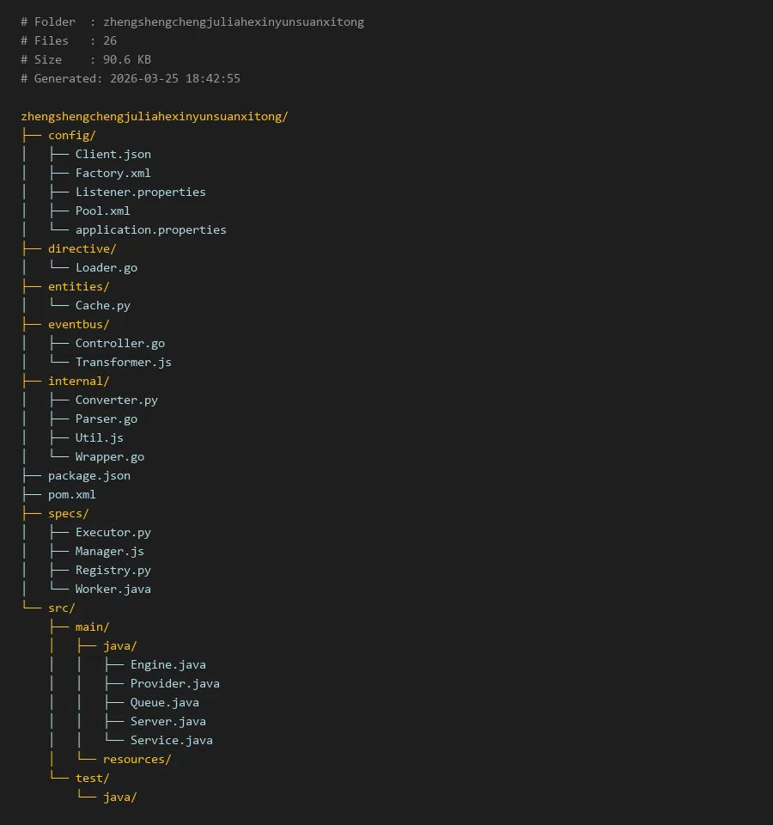Select Engine.java in main/java
Screen dimensions: 773x825
pyautogui.click(x=167, y=664)
